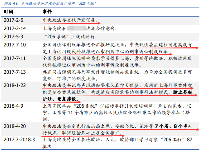Click the date cell 2017-2-6
Viewport: 202px width, 150px height.
click(x=13, y=20)
